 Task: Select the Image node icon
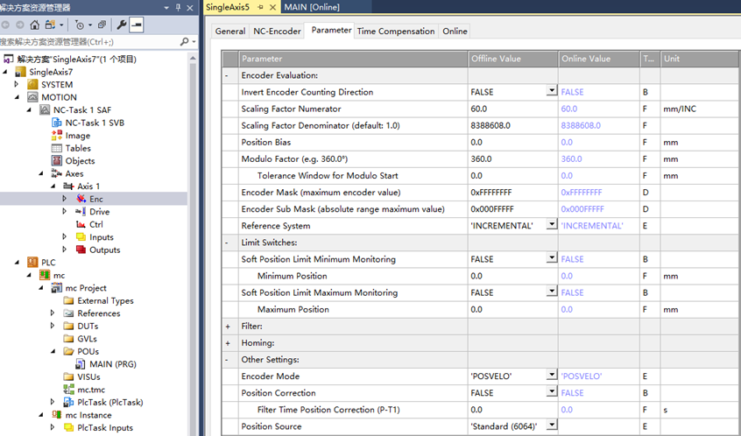[57, 136]
